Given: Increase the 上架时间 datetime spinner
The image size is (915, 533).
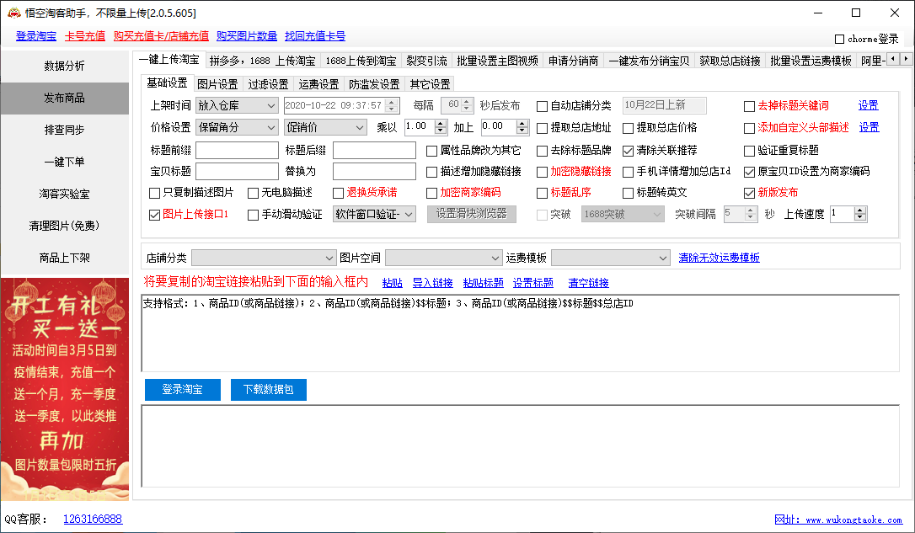Looking at the screenshot, I should pos(392,102).
